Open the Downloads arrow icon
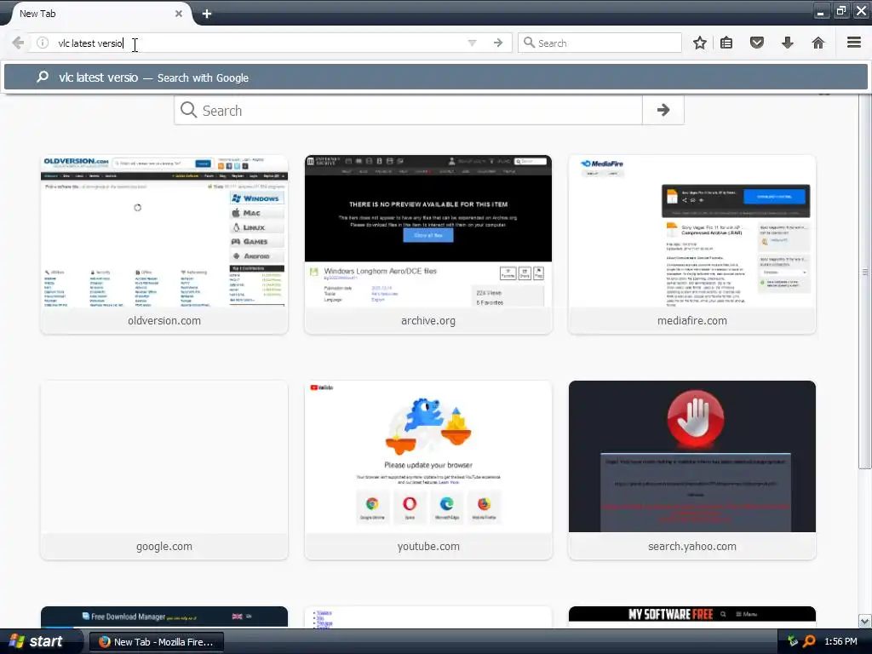The image size is (872, 654). 788,43
